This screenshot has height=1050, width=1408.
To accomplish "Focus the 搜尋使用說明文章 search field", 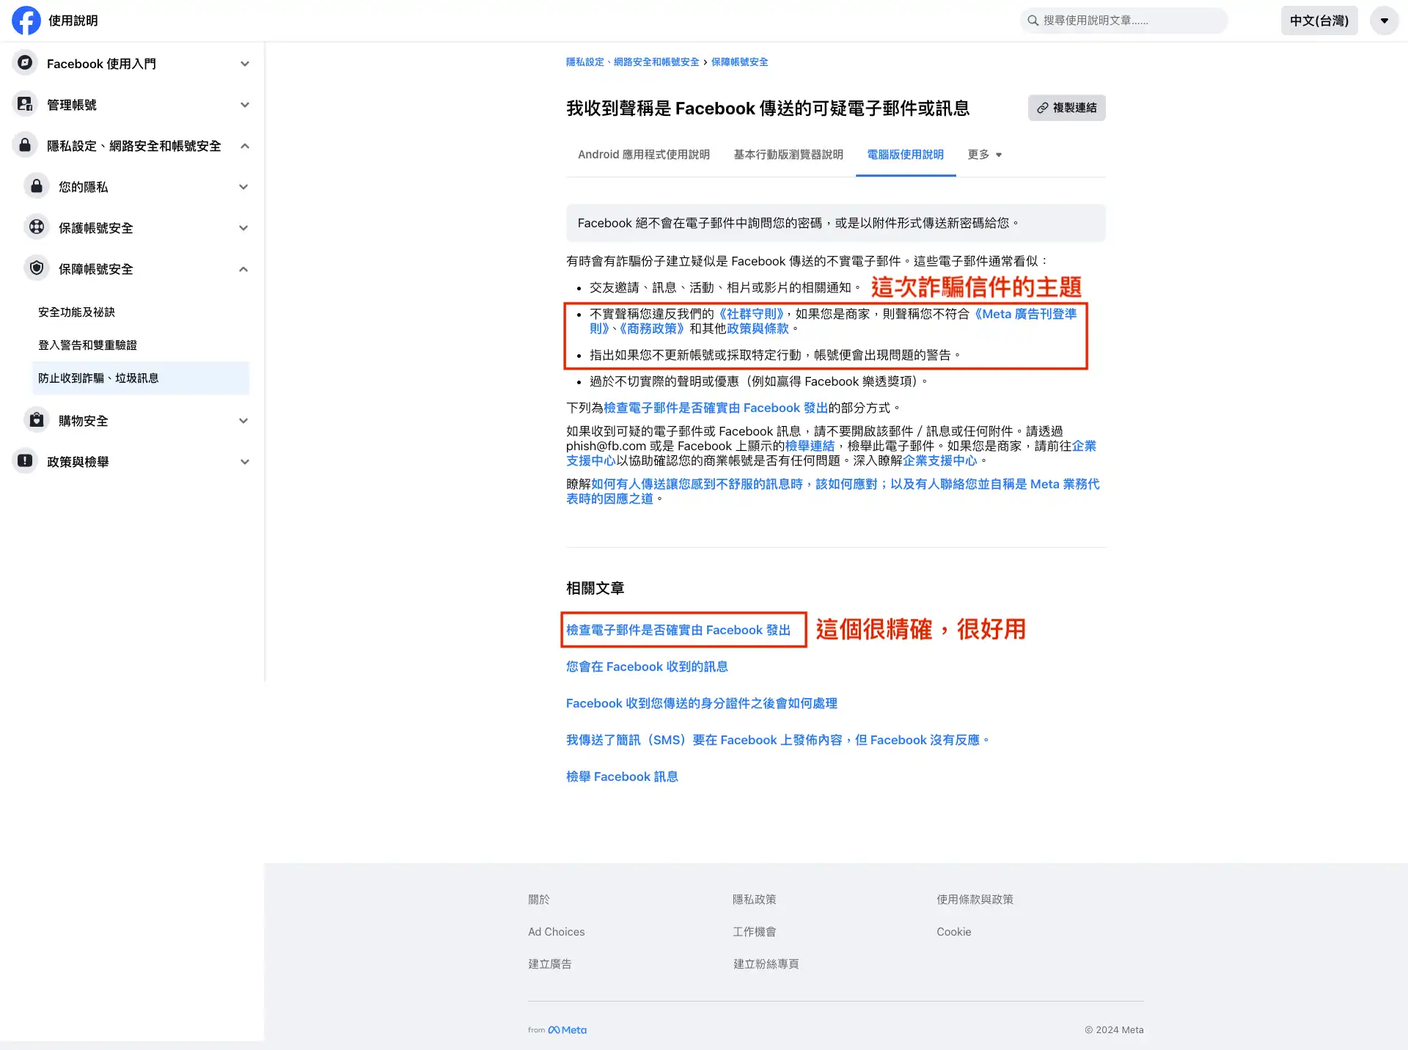I will [1123, 21].
